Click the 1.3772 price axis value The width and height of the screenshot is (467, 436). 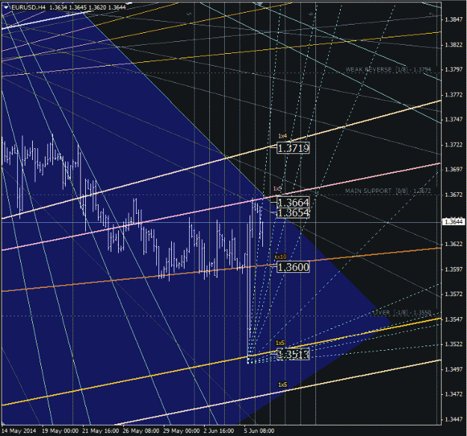click(454, 95)
